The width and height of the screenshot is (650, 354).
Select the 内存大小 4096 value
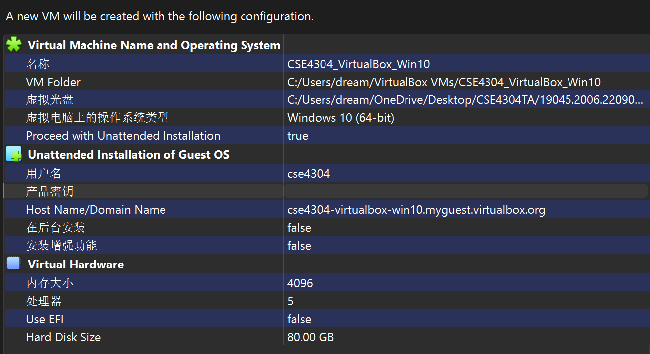pyautogui.click(x=300, y=283)
